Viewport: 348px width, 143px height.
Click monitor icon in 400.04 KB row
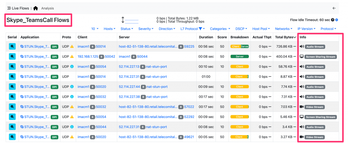(302, 56)
